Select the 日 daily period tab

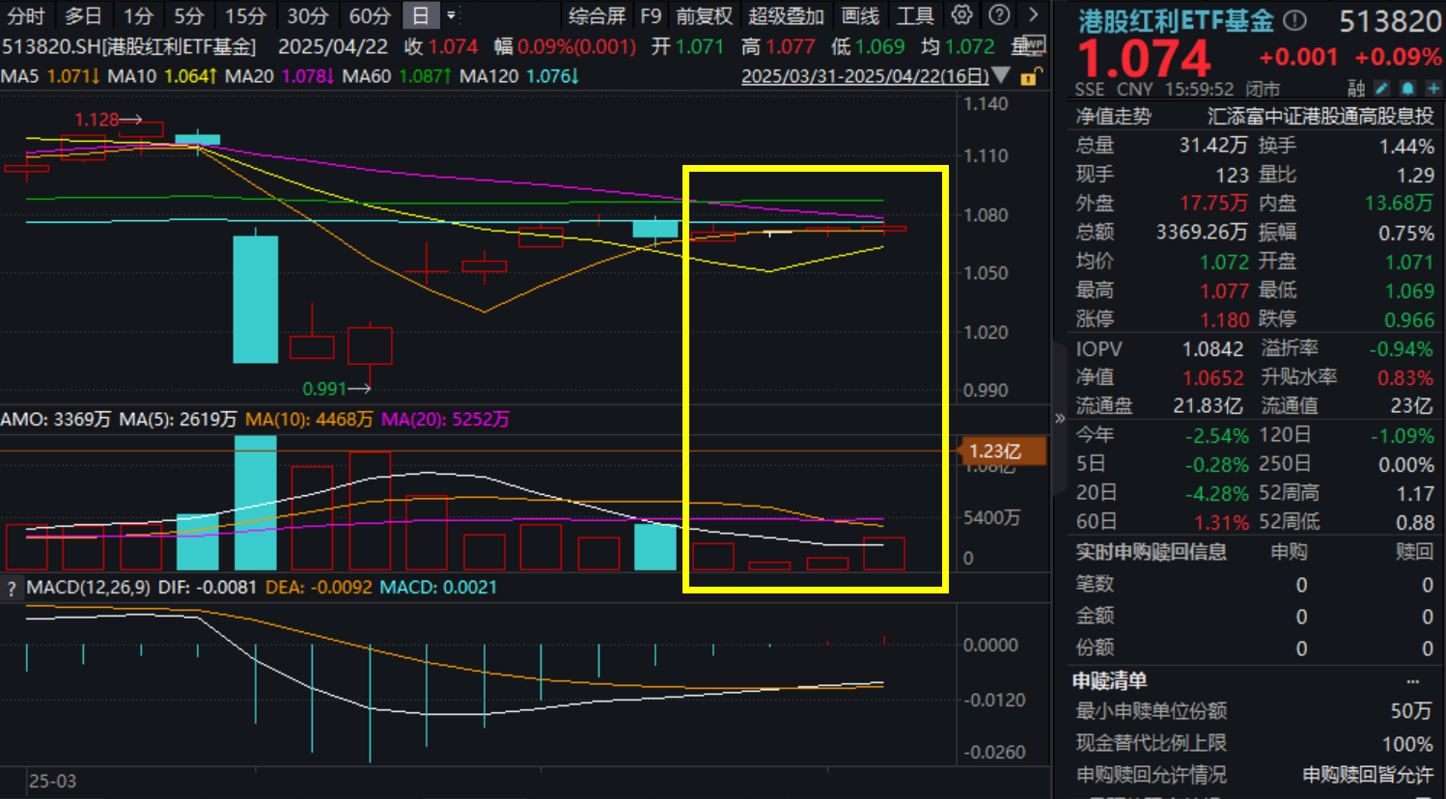coord(421,15)
